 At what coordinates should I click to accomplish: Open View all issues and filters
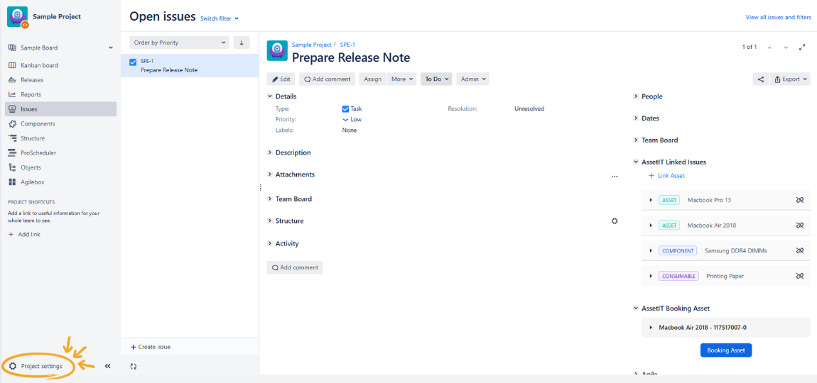(778, 17)
